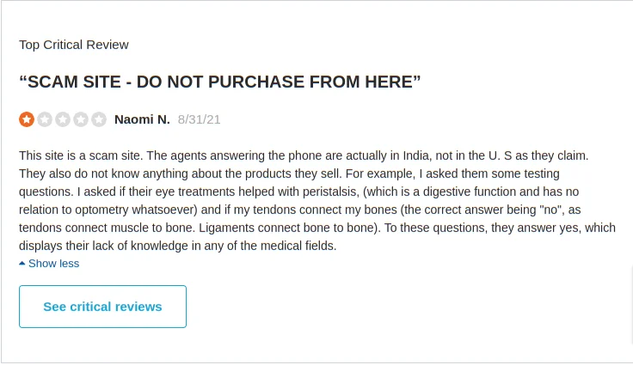Click reviewer name Naomi N.
This screenshot has height=365, width=633.
(x=142, y=119)
